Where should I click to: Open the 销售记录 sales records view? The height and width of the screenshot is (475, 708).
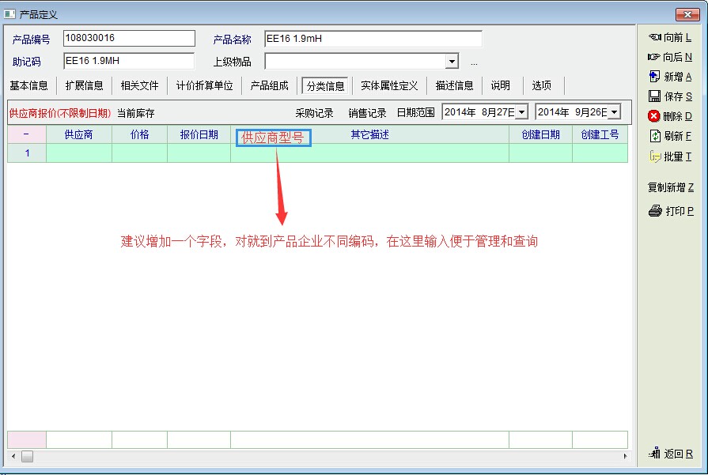pyautogui.click(x=367, y=113)
